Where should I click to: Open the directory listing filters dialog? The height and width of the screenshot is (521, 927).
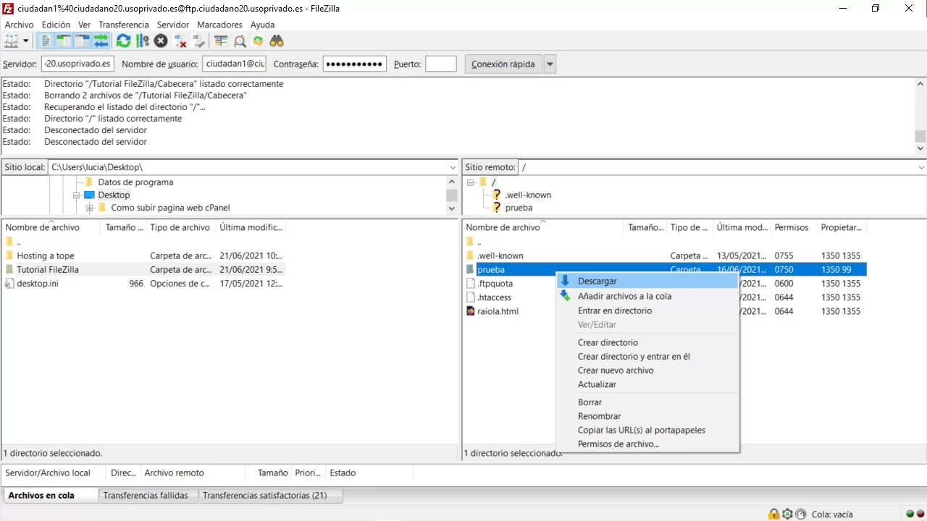(221, 41)
